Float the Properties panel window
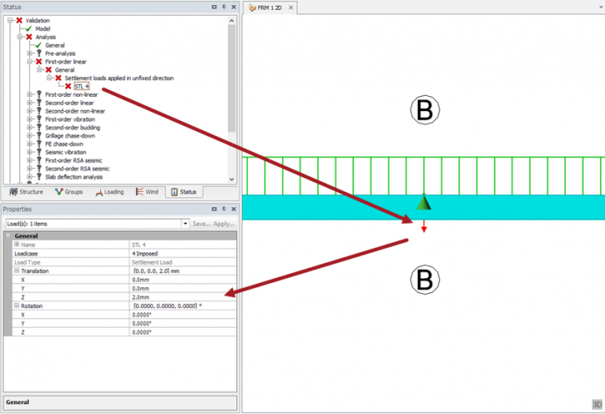605x414 pixels. pos(214,209)
